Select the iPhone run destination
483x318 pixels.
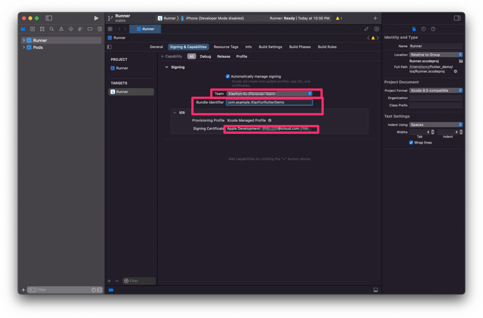pyautogui.click(x=213, y=18)
